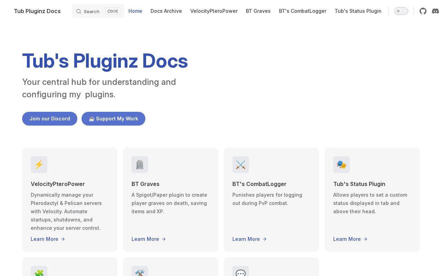The width and height of the screenshot is (442, 276).
Task: Click the Support My Work button
Action: pyautogui.click(x=113, y=119)
